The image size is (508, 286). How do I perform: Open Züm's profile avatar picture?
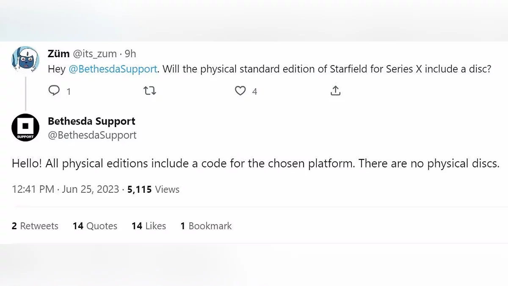(x=25, y=60)
